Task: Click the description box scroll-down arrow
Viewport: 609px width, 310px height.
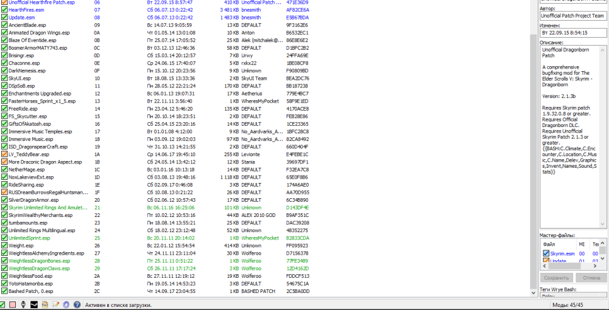Action: 602,224
